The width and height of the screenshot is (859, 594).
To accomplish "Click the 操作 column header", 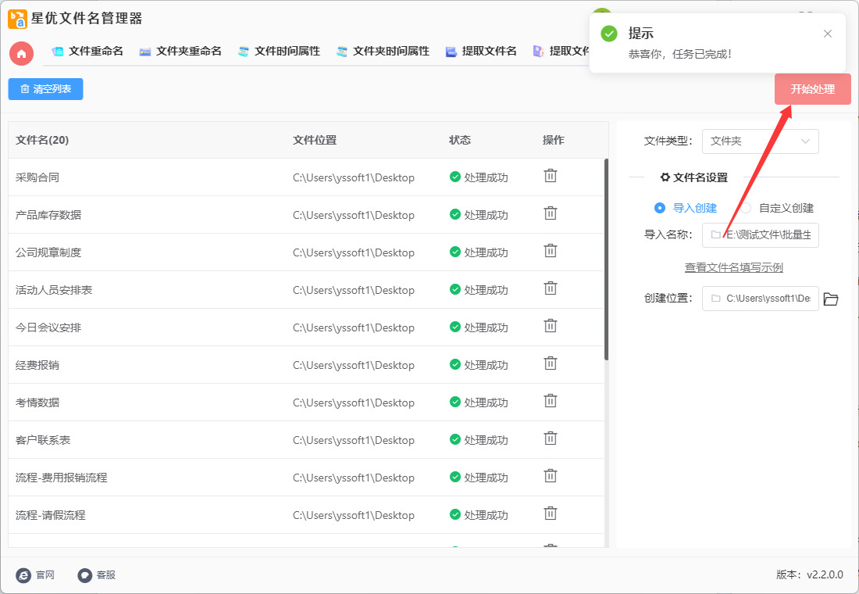I will (554, 141).
